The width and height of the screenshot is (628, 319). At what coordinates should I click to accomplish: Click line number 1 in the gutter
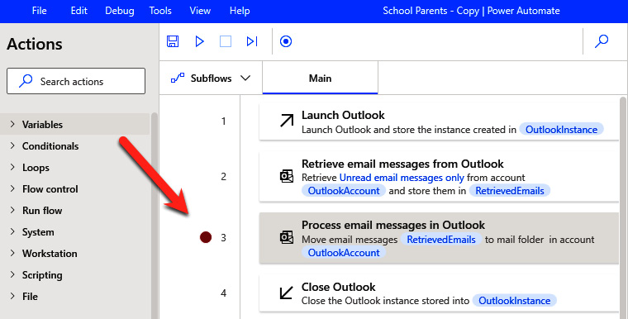point(223,121)
